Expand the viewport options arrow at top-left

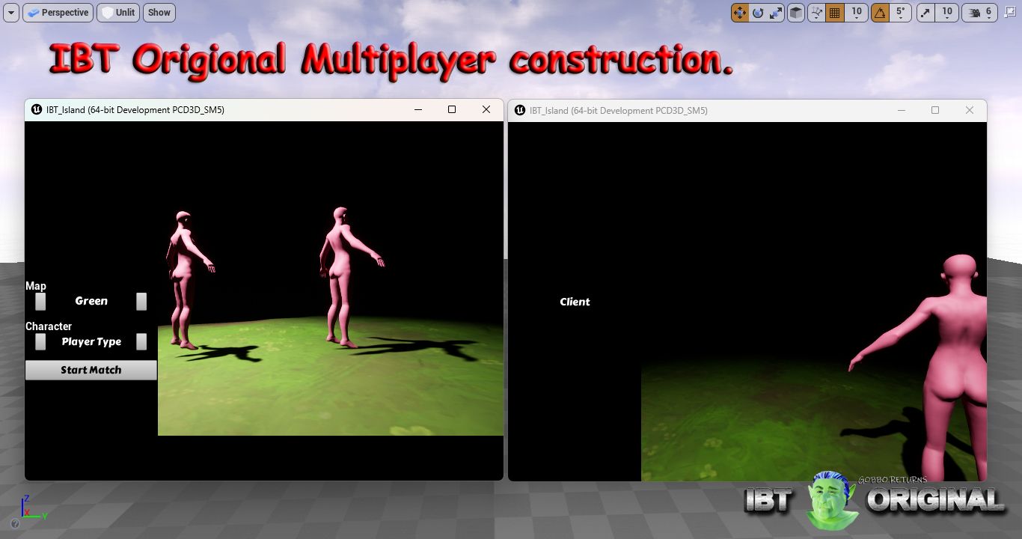(x=11, y=13)
